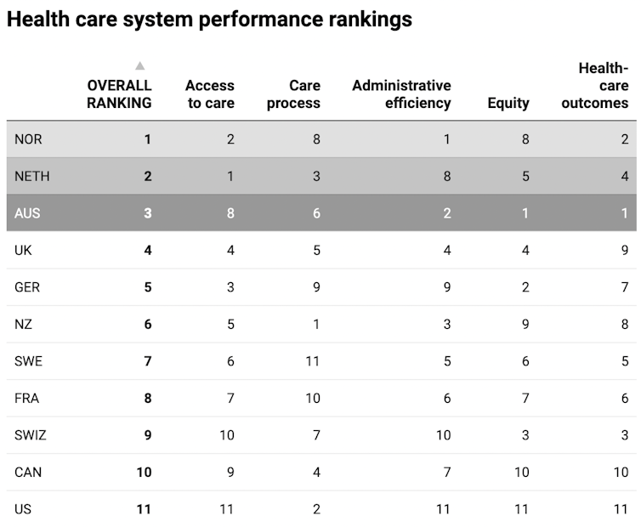Sort table by Access to care
The width and height of the screenshot is (641, 527).
tap(209, 94)
